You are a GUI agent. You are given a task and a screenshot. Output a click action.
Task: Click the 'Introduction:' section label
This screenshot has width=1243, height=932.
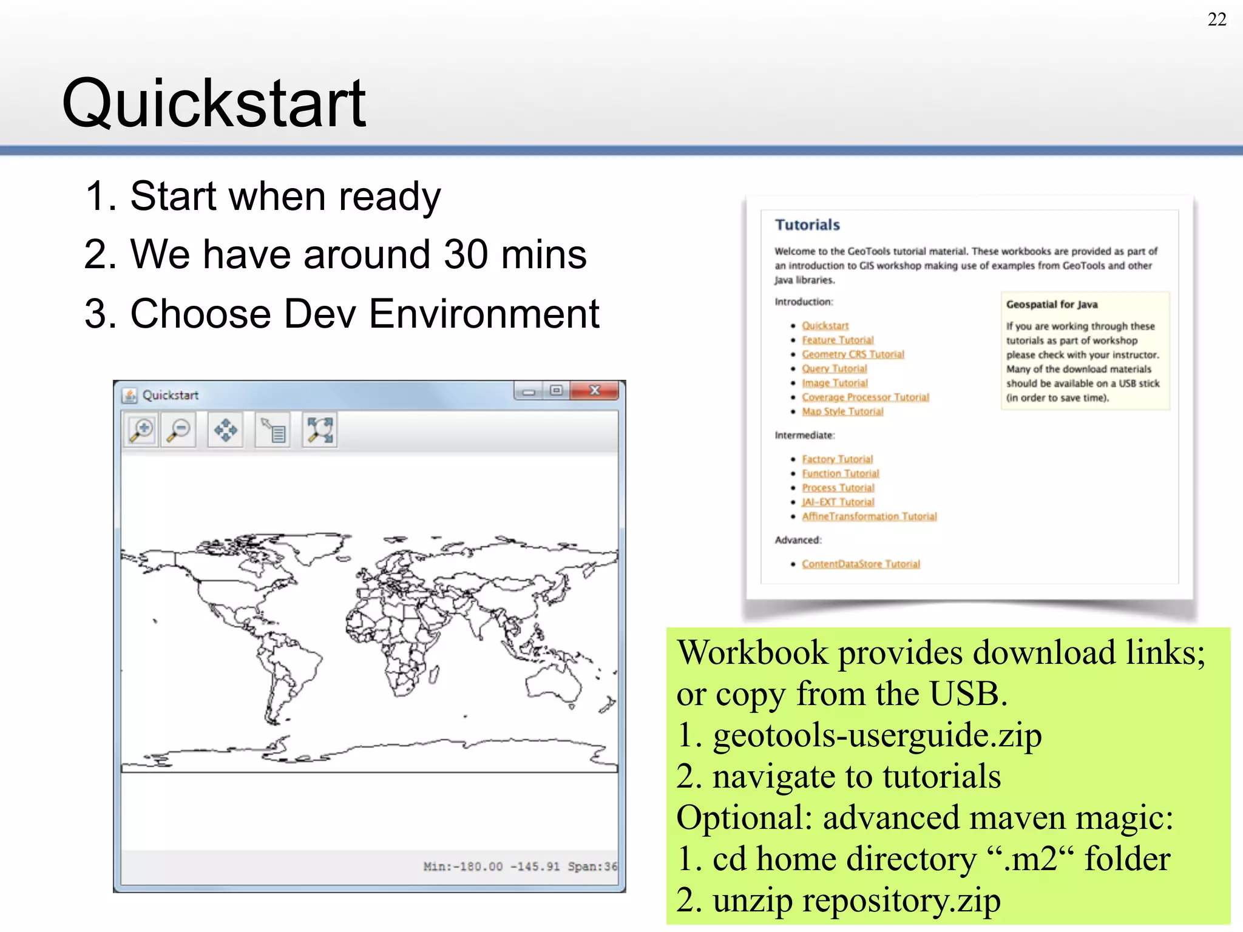[804, 302]
